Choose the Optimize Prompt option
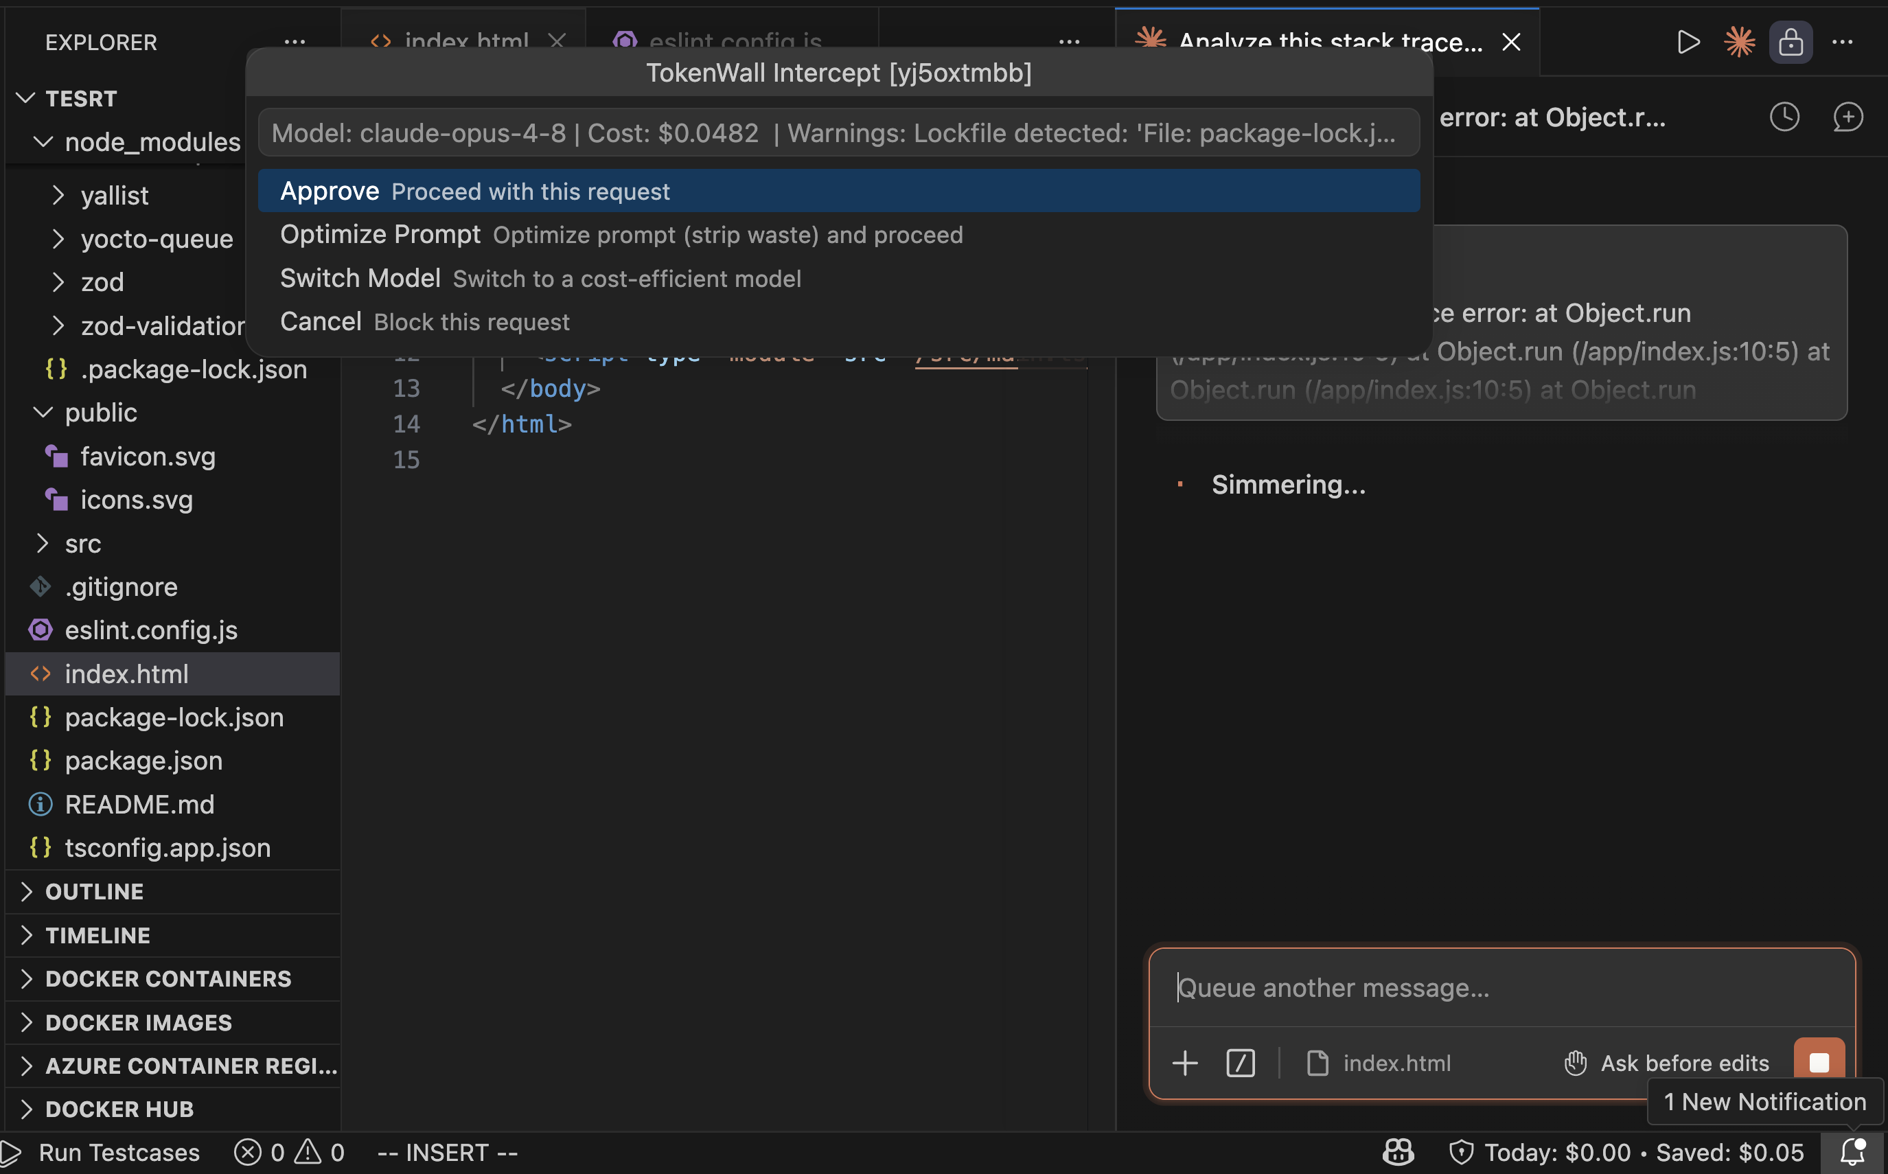The width and height of the screenshot is (1888, 1174). pos(838,235)
